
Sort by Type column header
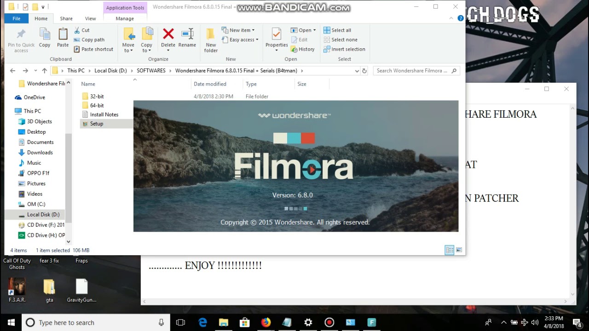pos(251,84)
